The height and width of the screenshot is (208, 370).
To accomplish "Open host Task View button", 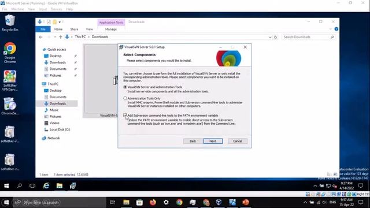I will 113,202.
